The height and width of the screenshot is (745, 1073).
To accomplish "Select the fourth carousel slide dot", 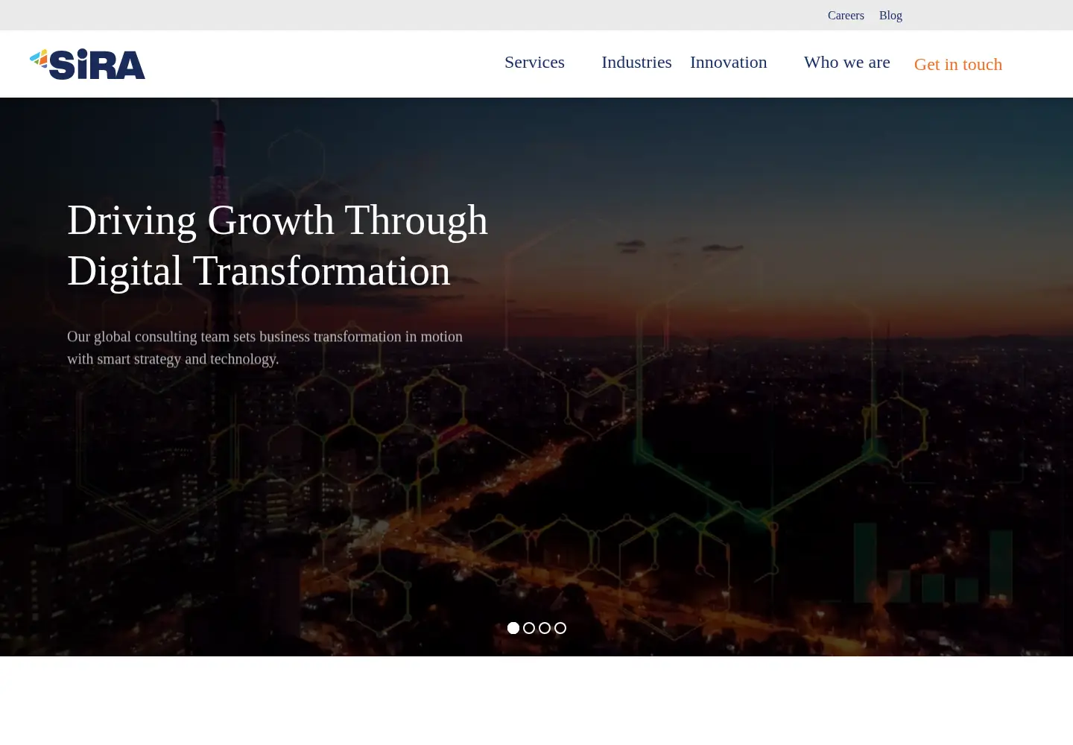I will 560,628.
